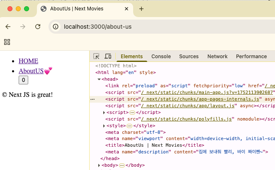Image resolution: width=275 pixels, height=170 pixels.
Task: Open a new browser tab
Action: point(141,9)
